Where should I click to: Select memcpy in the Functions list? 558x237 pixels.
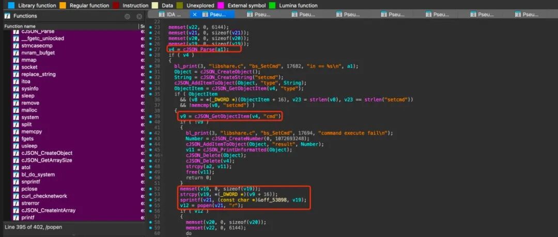pos(32,131)
